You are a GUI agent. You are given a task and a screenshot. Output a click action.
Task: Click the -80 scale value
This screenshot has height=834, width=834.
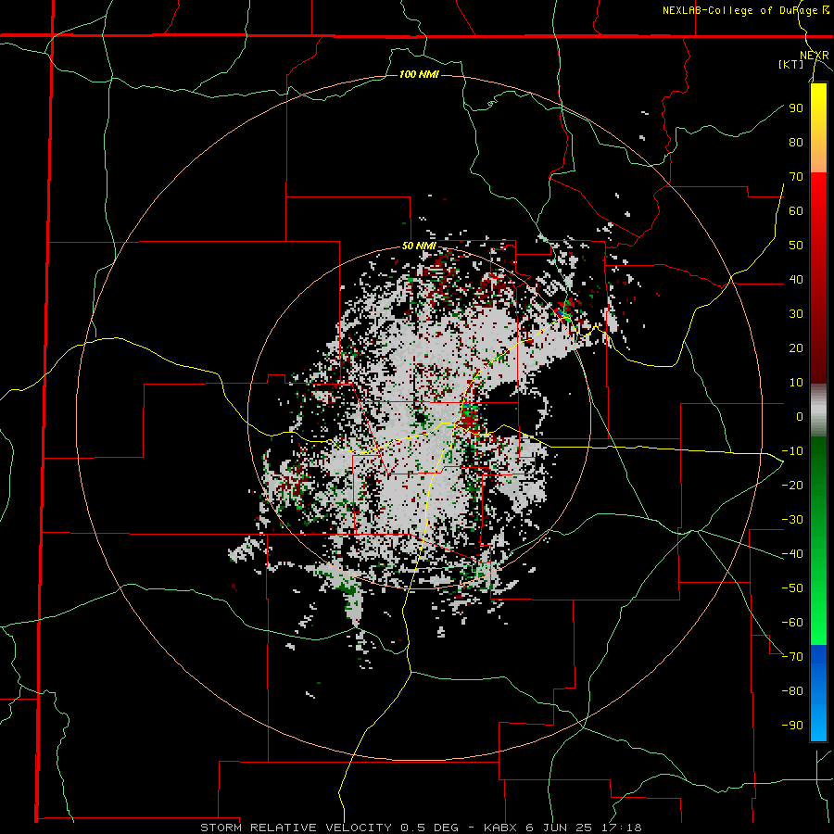pyautogui.click(x=792, y=691)
